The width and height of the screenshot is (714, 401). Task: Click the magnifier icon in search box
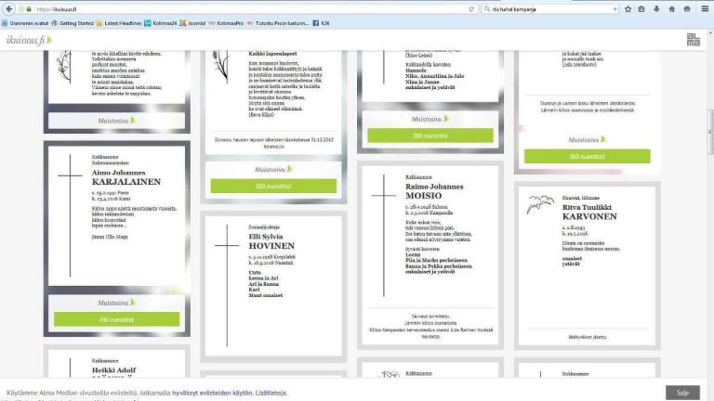[487, 9]
